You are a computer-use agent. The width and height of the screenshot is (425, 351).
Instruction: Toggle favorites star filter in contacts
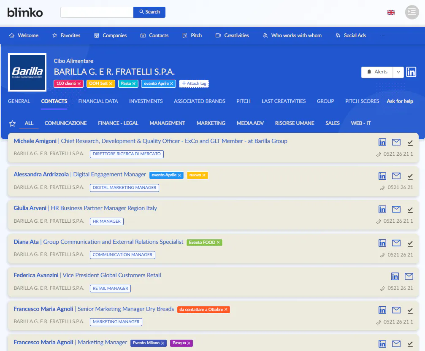pyautogui.click(x=12, y=124)
